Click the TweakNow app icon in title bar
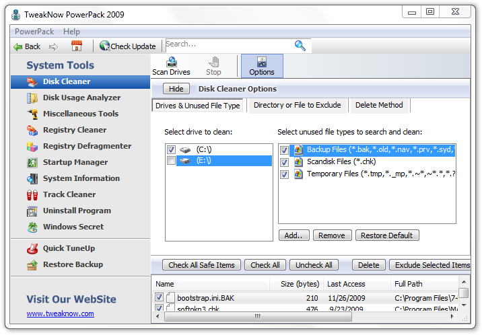The image size is (482, 335). (x=16, y=15)
